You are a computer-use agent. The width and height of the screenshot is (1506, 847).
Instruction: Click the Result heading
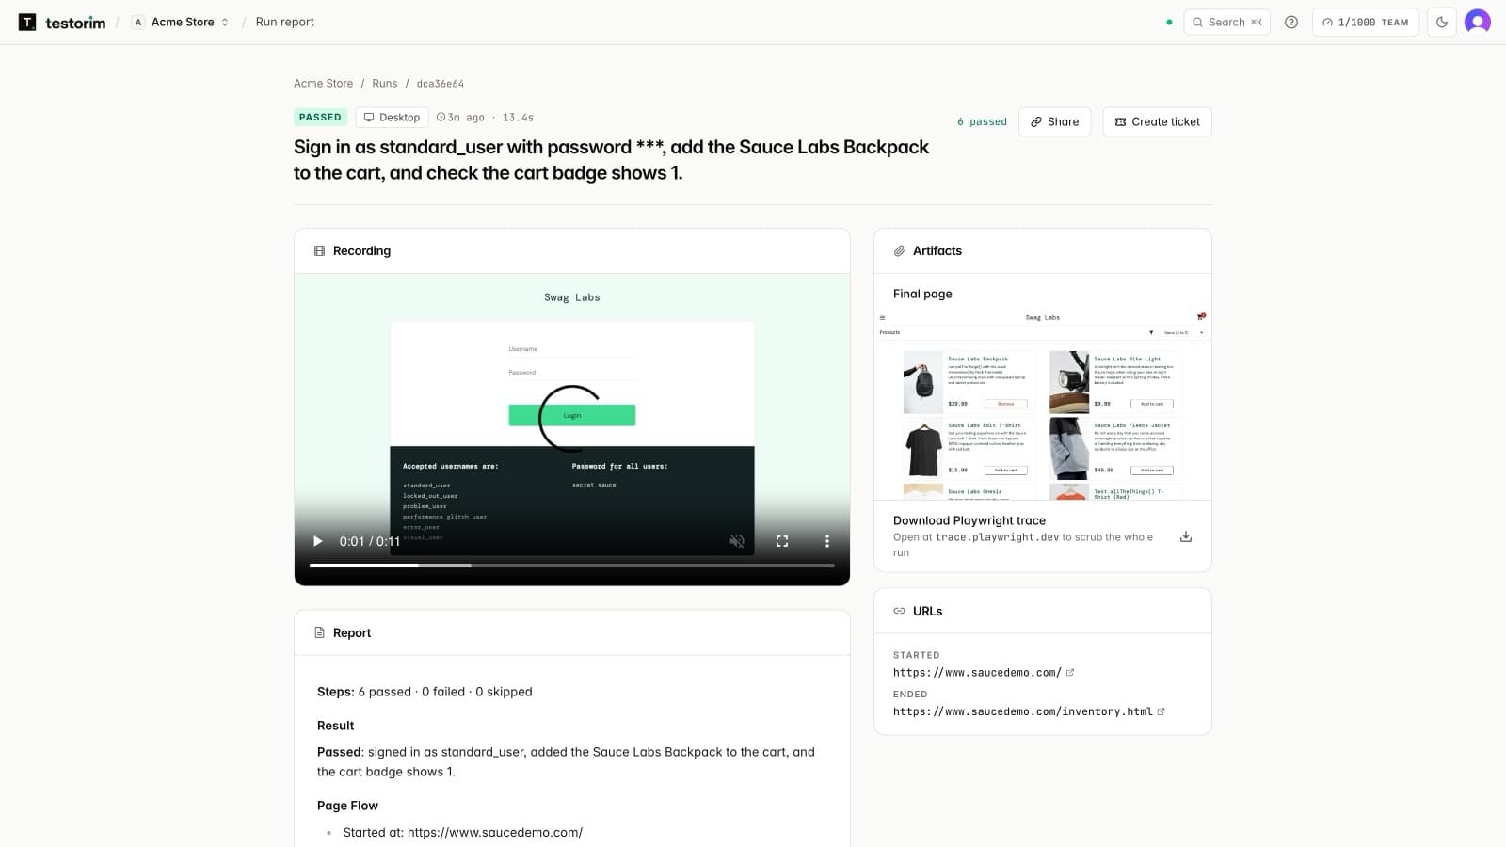pos(336,726)
